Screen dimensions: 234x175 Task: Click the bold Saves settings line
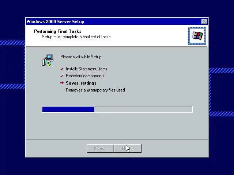(x=81, y=83)
